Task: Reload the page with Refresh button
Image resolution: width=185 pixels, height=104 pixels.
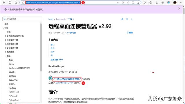Action: pyautogui.click(x=10, y=3)
